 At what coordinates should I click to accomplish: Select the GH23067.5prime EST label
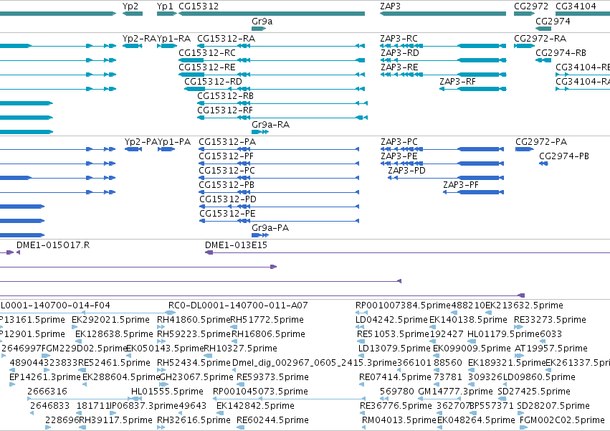point(196,377)
